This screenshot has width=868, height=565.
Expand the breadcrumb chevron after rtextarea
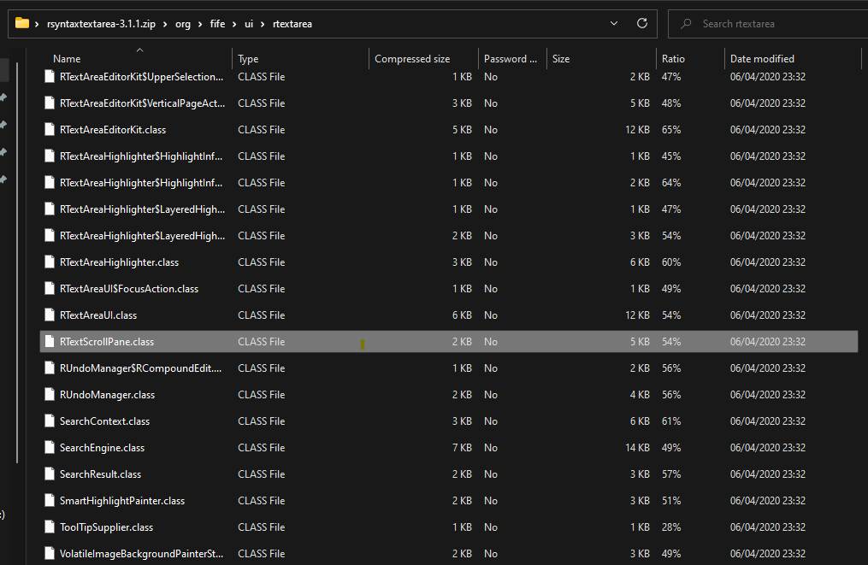pyautogui.click(x=320, y=24)
